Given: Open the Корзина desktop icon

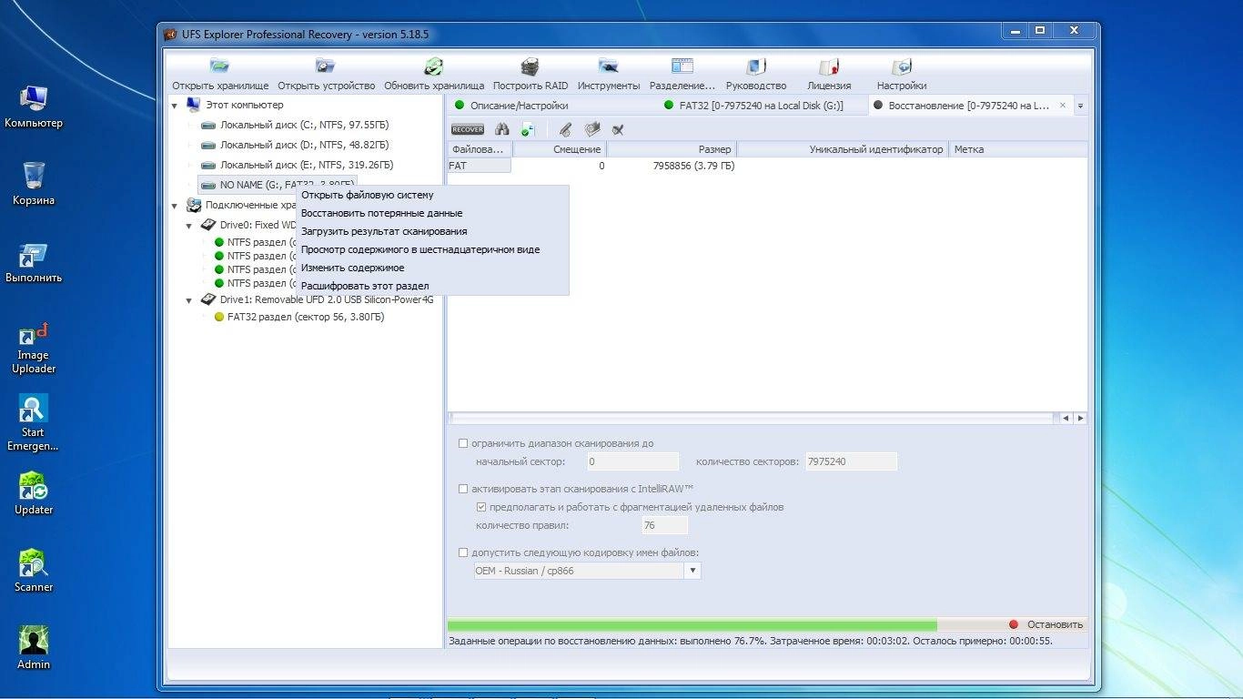Looking at the screenshot, I should tap(34, 184).
